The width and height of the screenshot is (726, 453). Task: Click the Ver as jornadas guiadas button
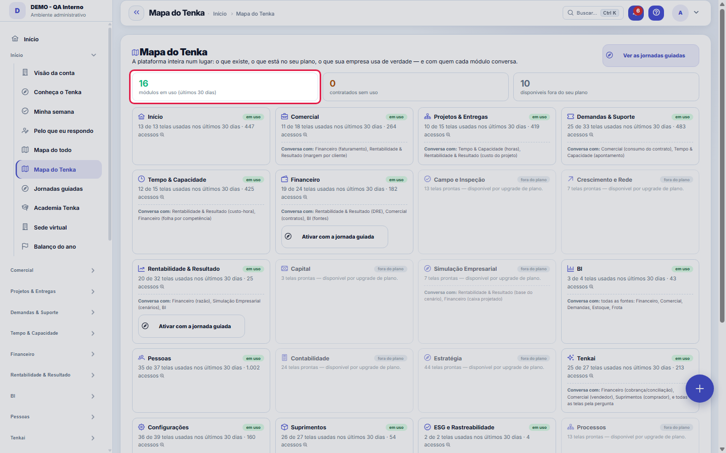650,55
